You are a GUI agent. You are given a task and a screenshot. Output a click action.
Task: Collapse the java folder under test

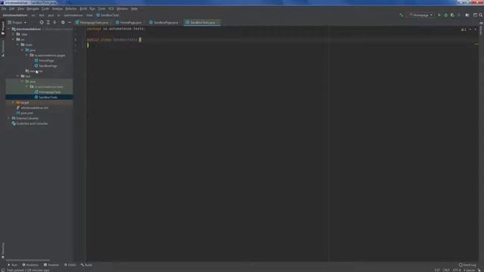pos(23,82)
